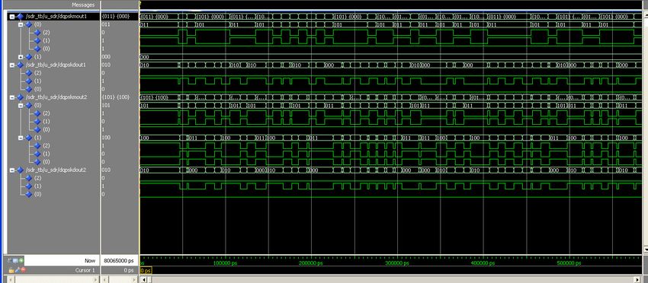Click diamond icon of dqpskdout2 signal
This screenshot has height=283, width=648.
21,170
